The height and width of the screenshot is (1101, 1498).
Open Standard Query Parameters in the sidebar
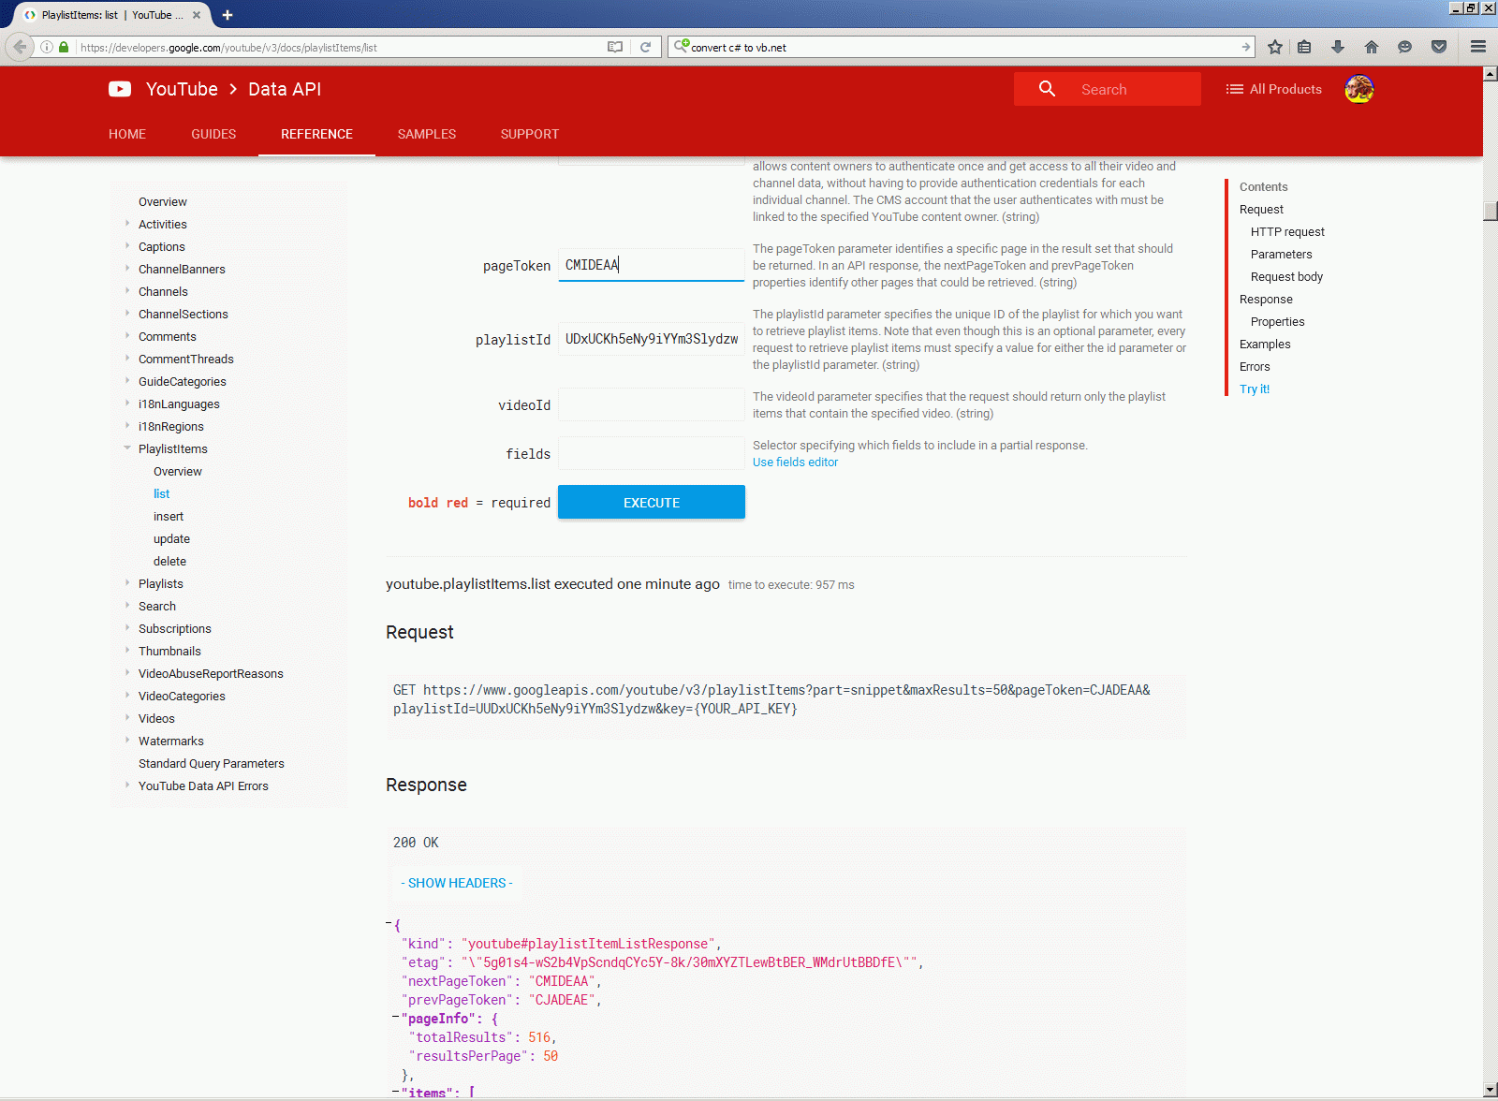coord(212,763)
